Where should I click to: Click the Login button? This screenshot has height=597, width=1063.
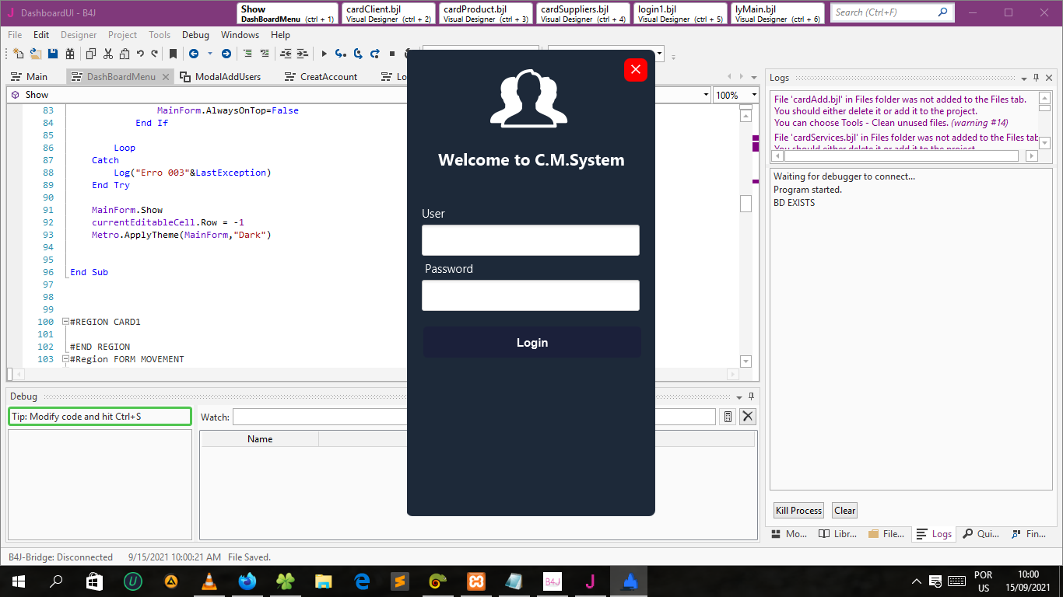(531, 343)
